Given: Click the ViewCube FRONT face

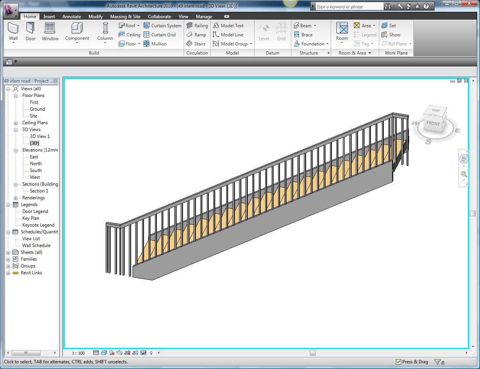Looking at the screenshot, I should click(x=433, y=124).
